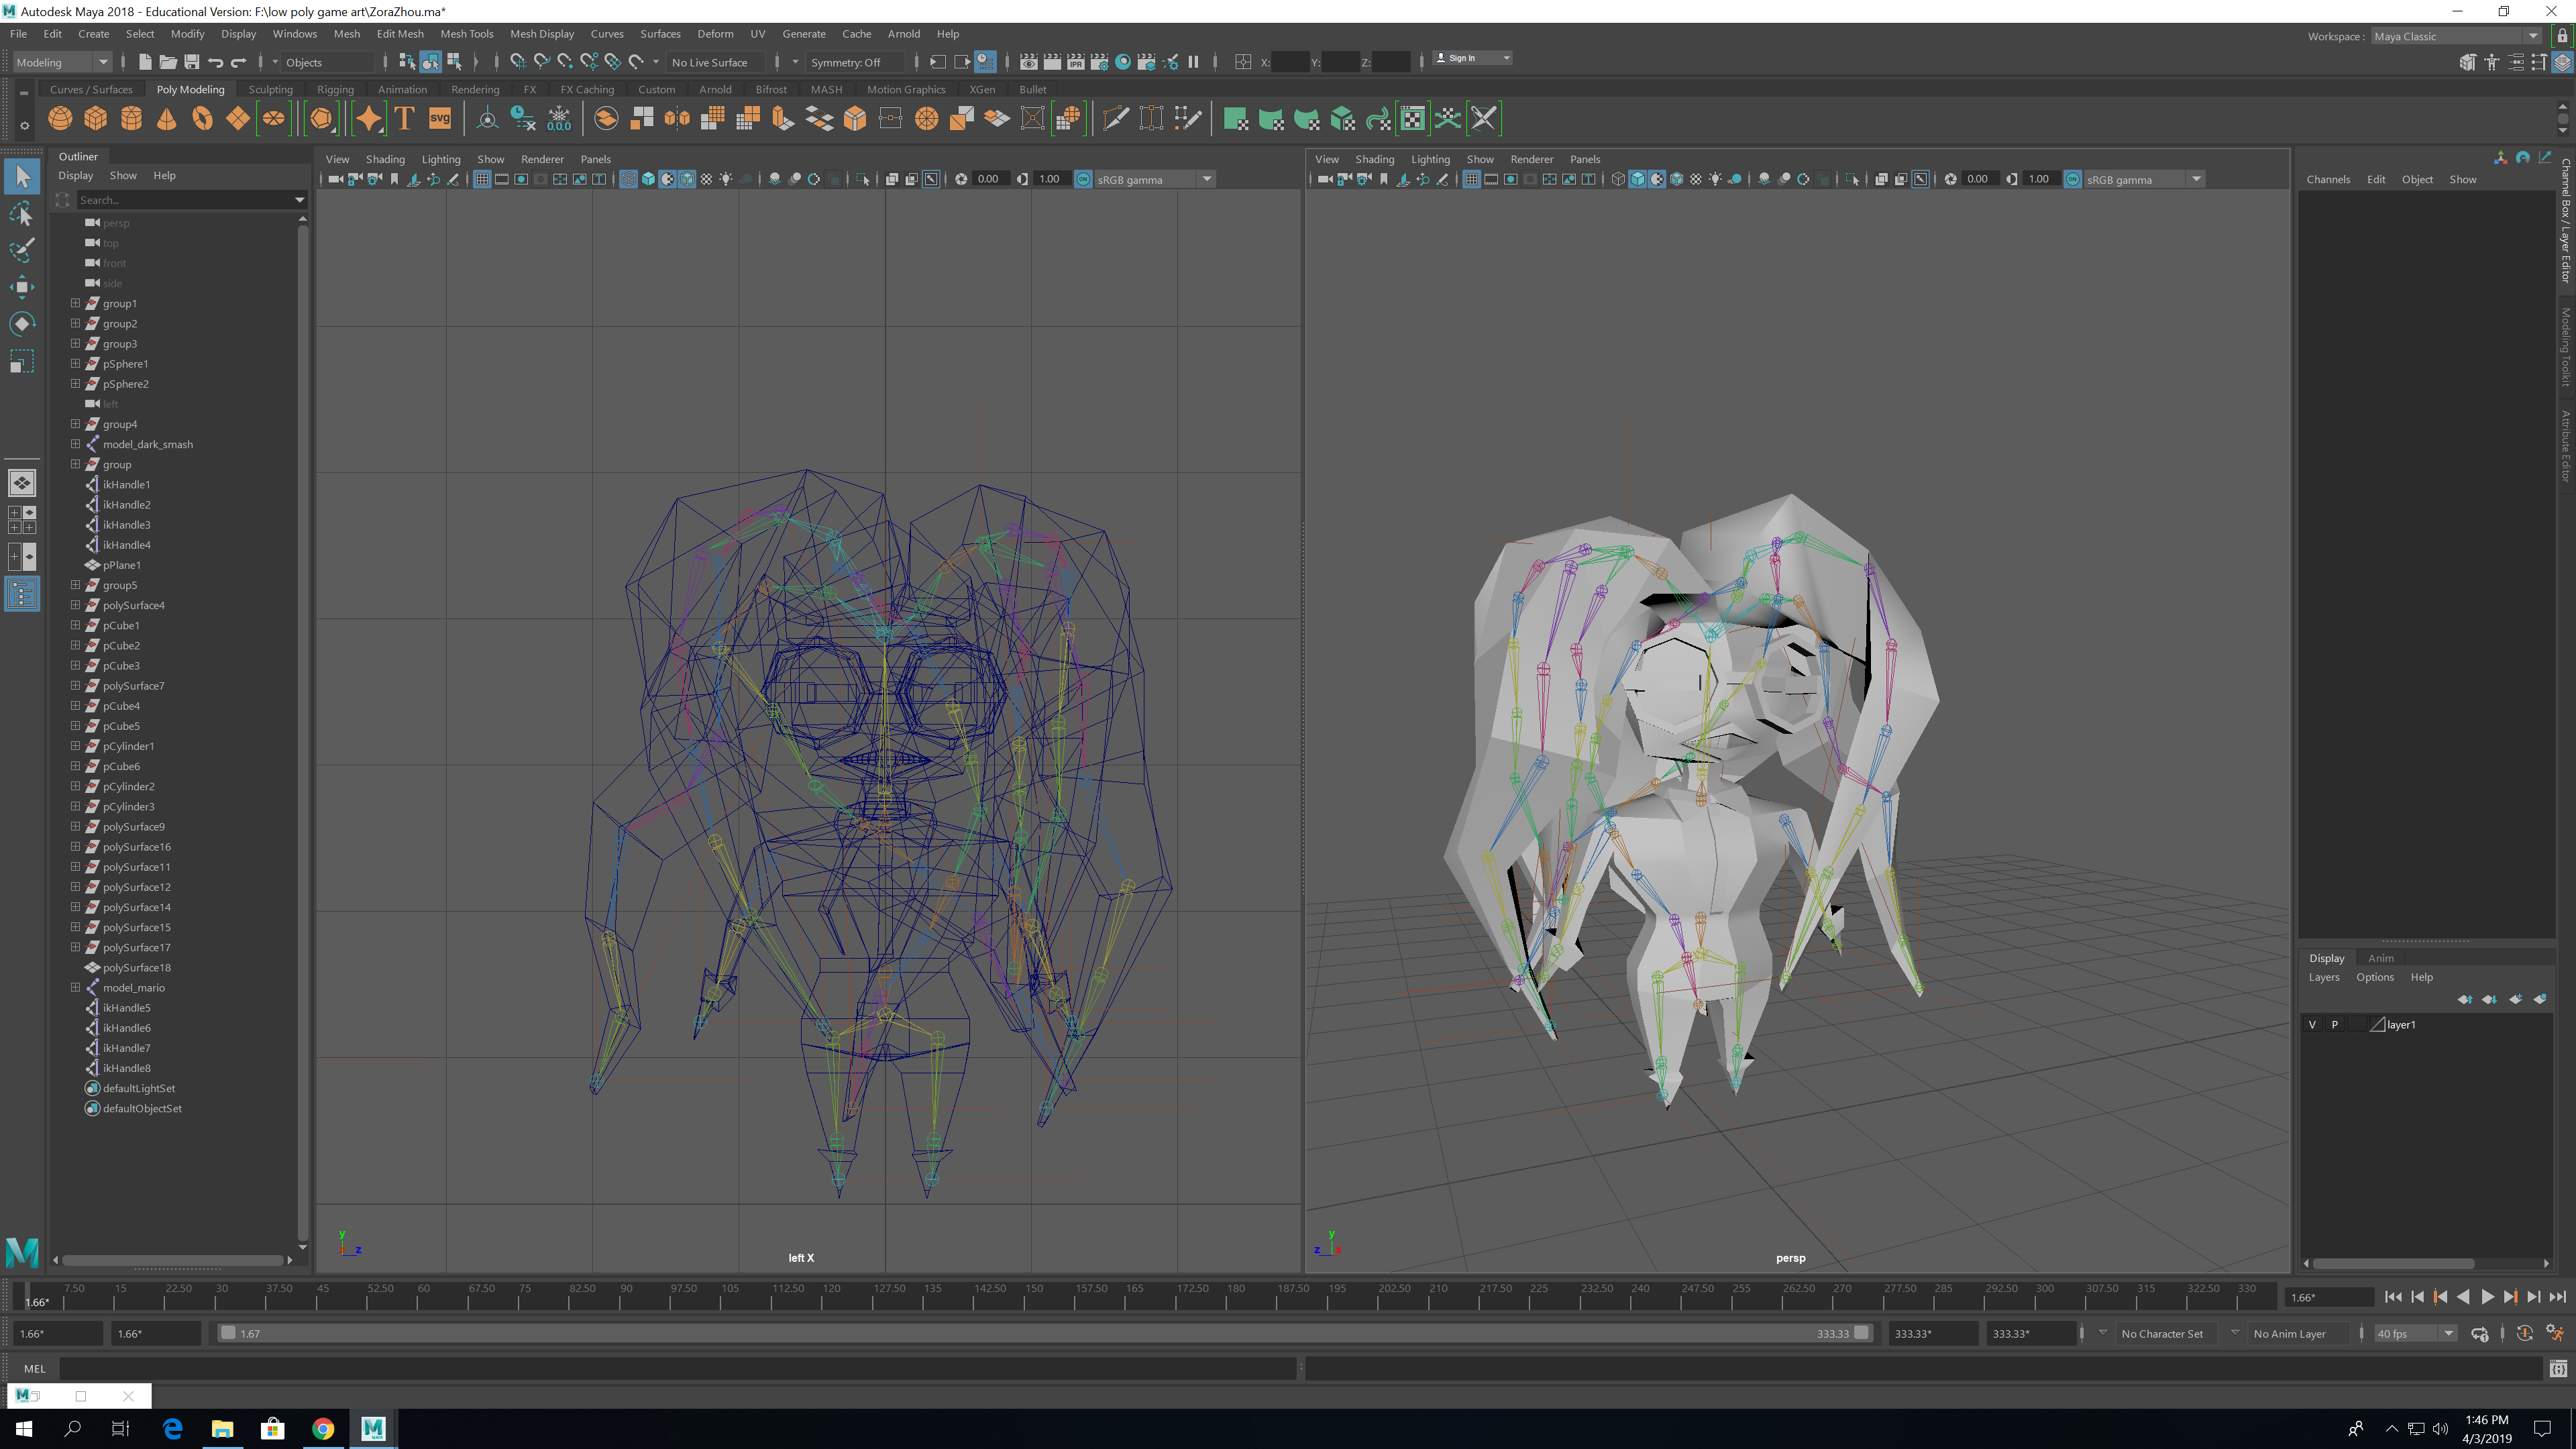Toggle layer1 playback P box

click(x=2335, y=1024)
